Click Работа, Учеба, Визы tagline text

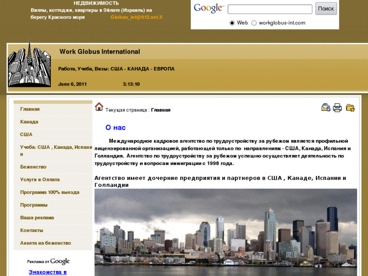pos(116,69)
